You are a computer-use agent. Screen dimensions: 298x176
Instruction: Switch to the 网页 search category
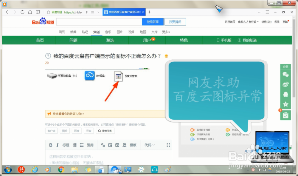pyautogui.click(x=62, y=32)
